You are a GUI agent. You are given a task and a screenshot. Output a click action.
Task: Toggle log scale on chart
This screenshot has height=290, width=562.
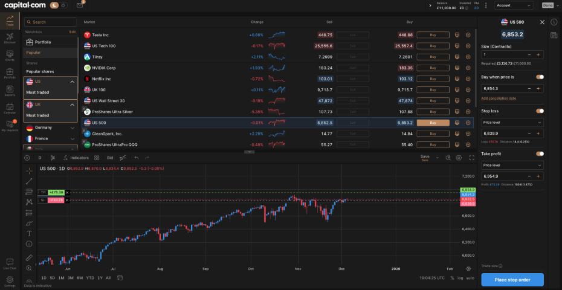[460, 278]
